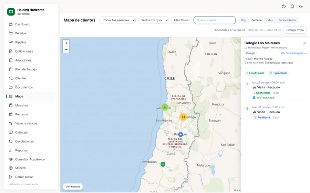The width and height of the screenshot is (310, 193).
Task: Click the Cerrar sesión logout icon
Action: (11, 177)
